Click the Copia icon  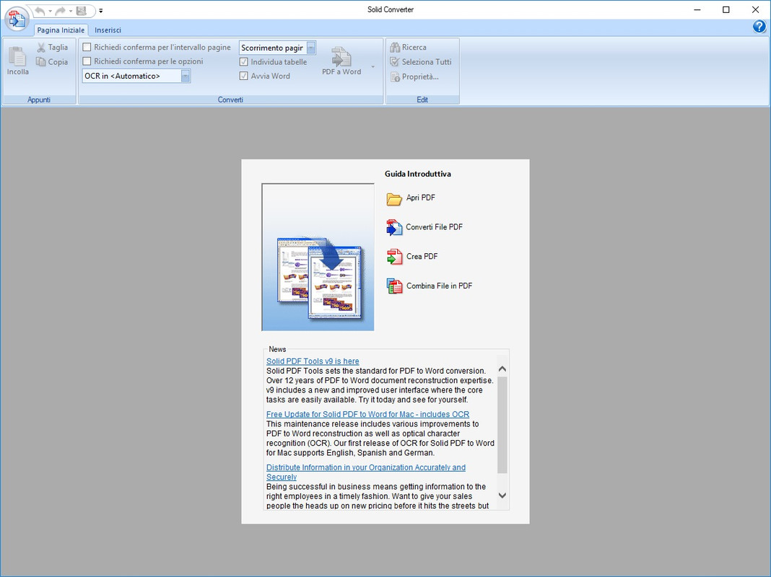coord(41,62)
